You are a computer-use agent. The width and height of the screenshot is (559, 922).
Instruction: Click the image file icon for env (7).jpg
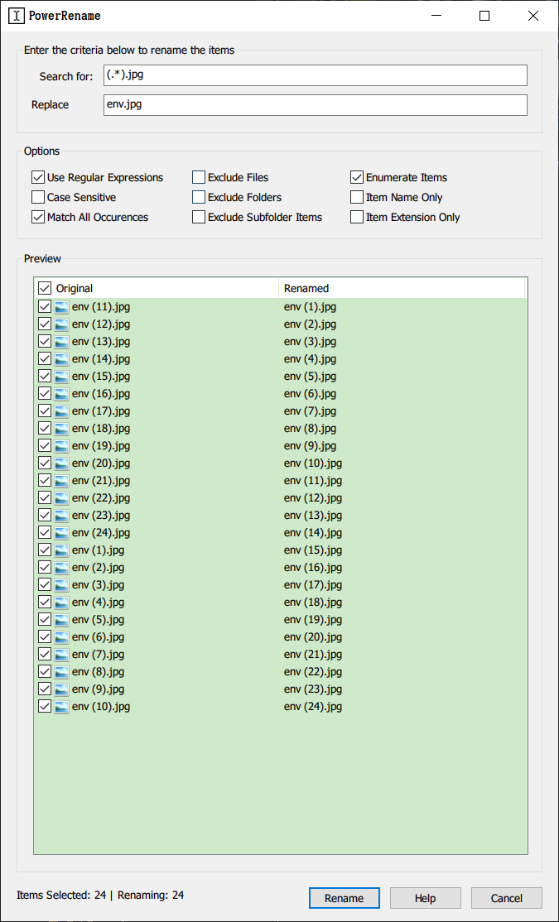coord(61,655)
